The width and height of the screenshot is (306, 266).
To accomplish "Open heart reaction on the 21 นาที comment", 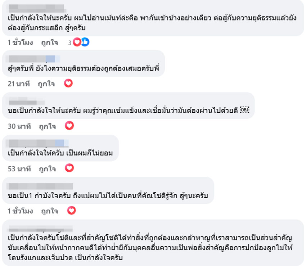I will 68,84.
